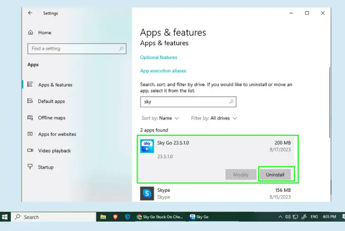Click the pen/link tray icon
Image resolution: width=345 pixels, height=231 pixels.
pyautogui.click(x=304, y=217)
